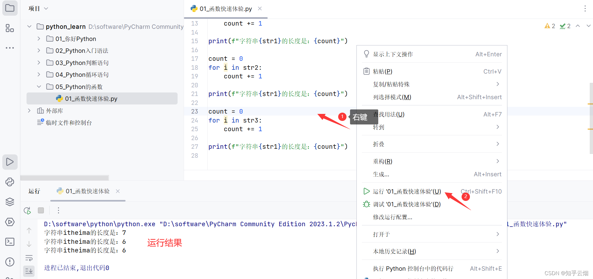The width and height of the screenshot is (593, 279).
Task: Open the 转到 submenu
Action: [x=432, y=127]
